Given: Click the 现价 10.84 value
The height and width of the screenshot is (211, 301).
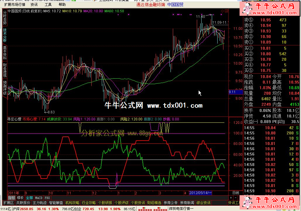Looking at the screenshot, I should 266,77.
